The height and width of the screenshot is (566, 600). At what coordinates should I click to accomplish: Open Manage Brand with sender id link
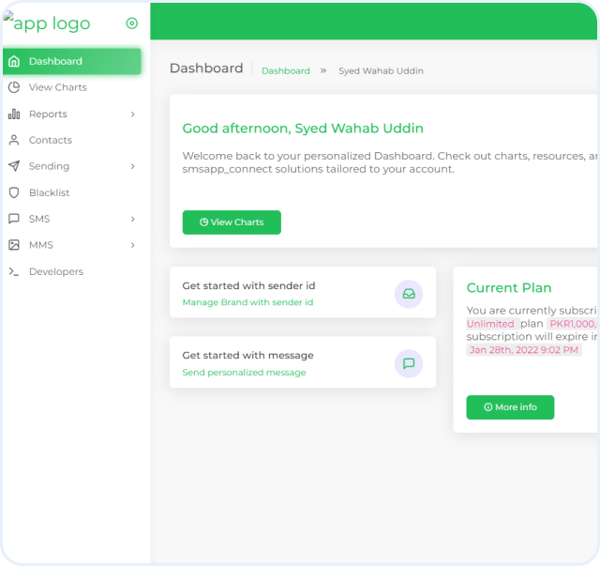[x=247, y=303]
